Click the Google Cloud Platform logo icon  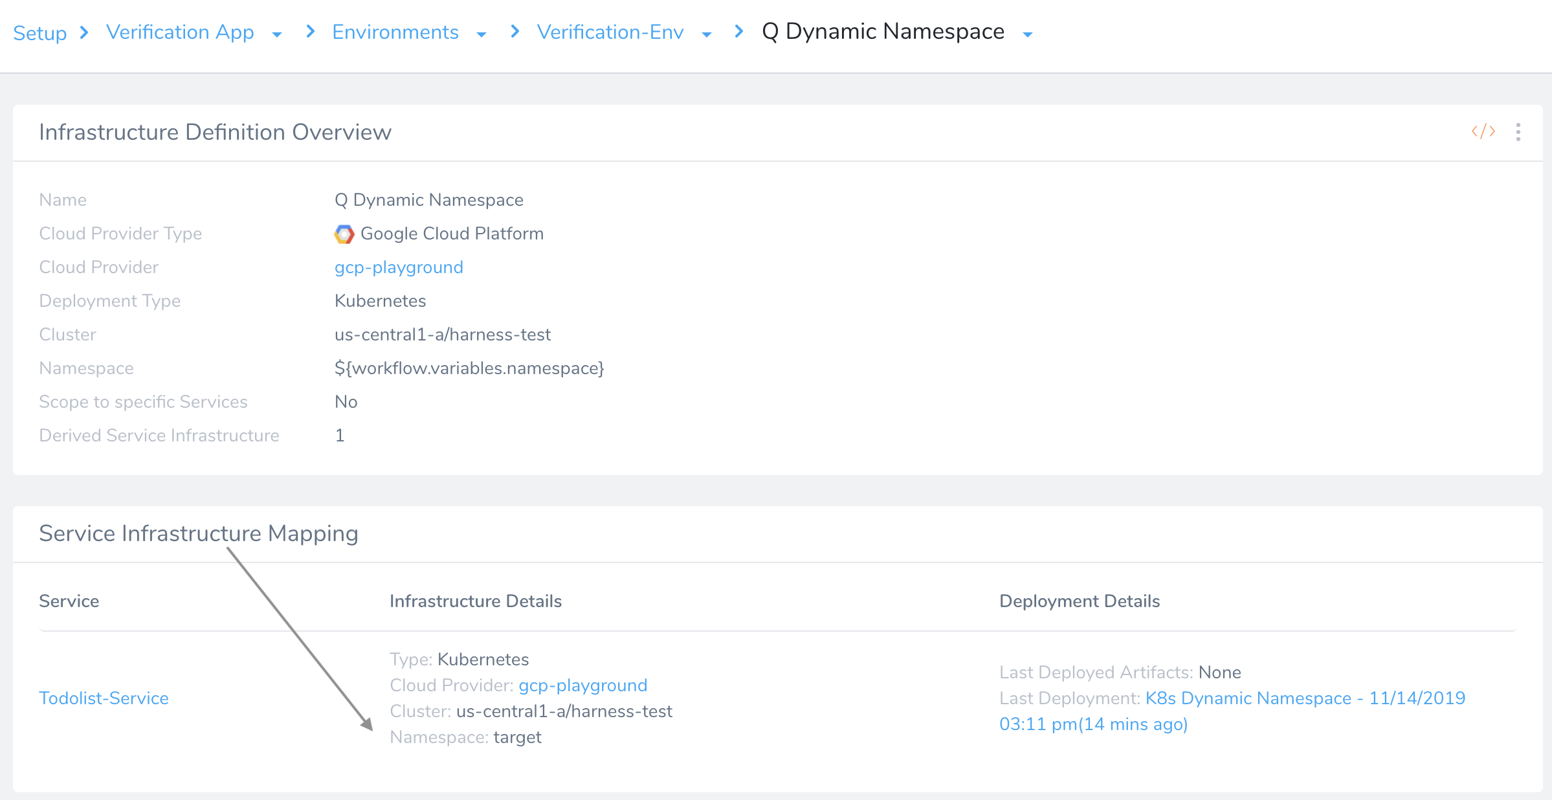click(344, 234)
